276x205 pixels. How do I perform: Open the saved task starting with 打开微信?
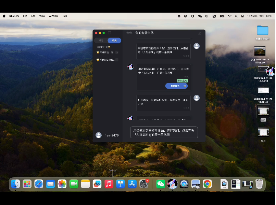coord(105,52)
